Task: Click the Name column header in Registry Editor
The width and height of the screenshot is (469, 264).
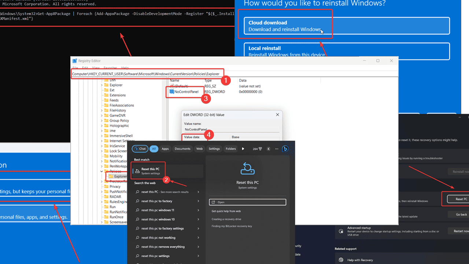Action: coord(174,80)
